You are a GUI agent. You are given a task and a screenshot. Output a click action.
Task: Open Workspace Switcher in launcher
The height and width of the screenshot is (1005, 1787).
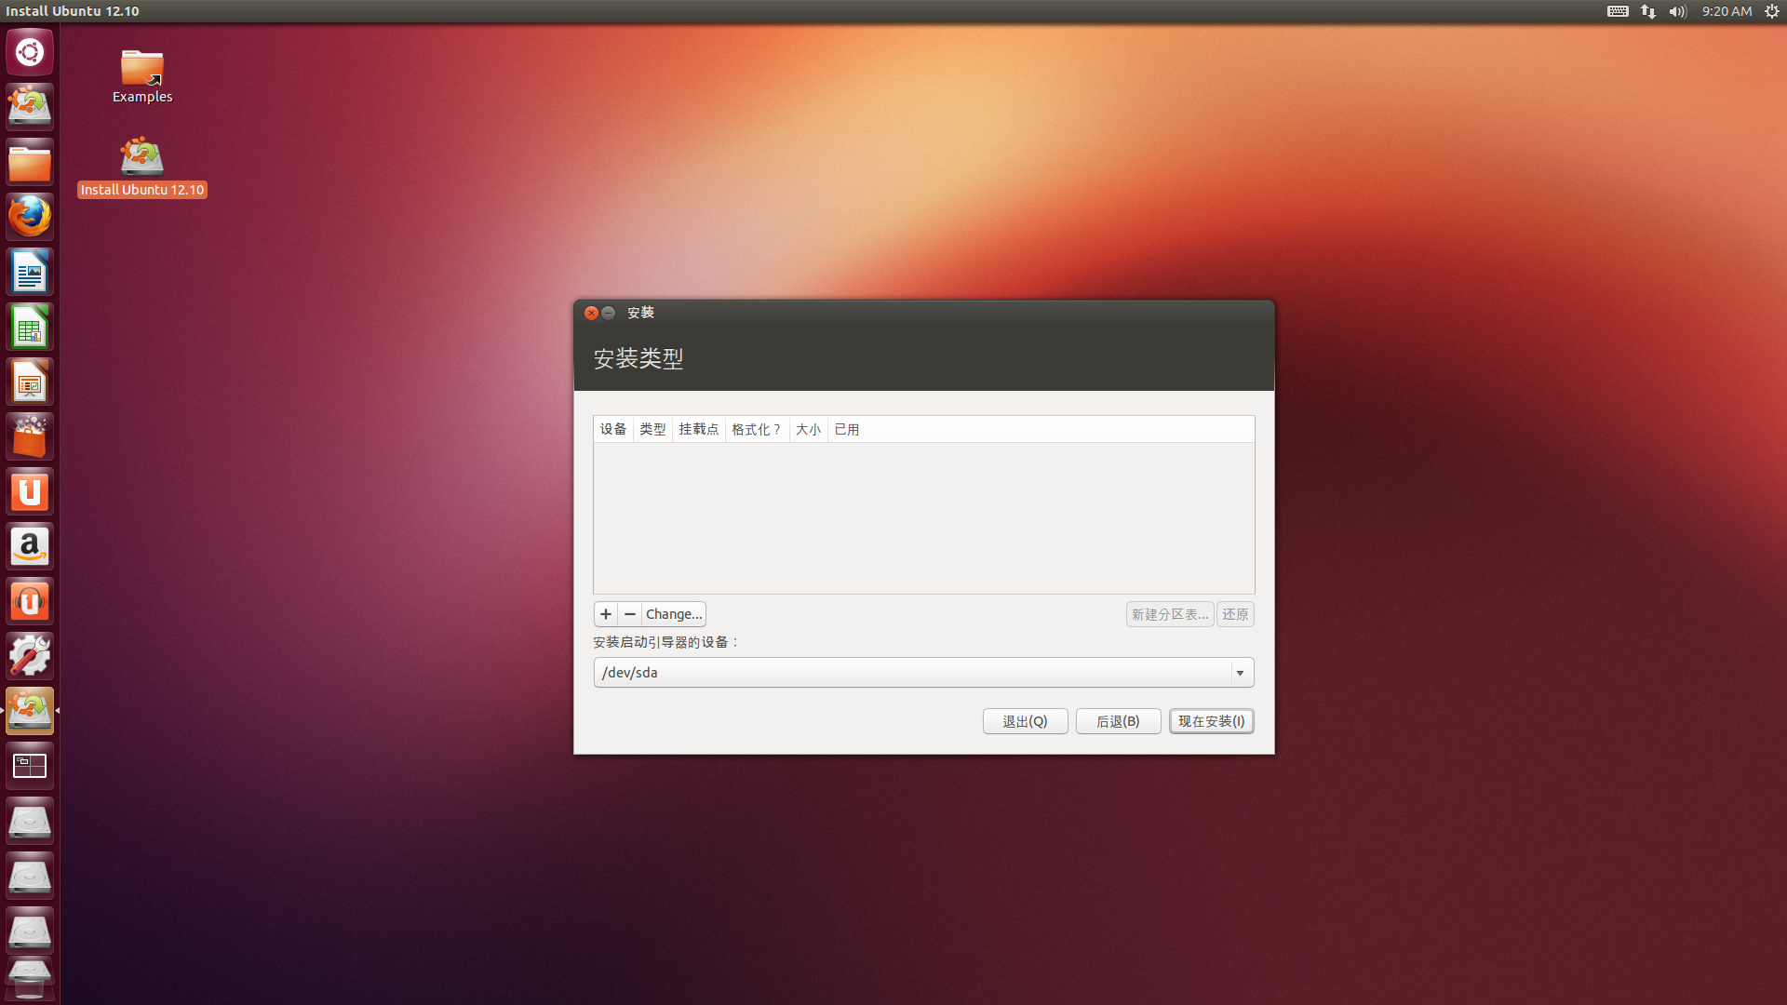click(30, 766)
